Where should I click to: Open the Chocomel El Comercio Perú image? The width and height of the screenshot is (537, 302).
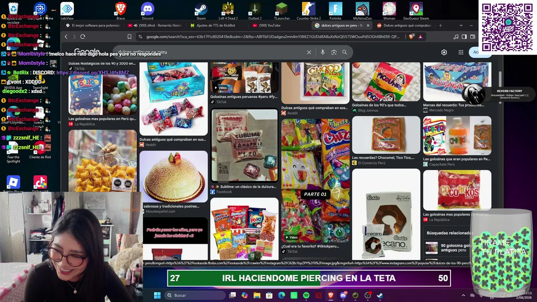point(386,135)
